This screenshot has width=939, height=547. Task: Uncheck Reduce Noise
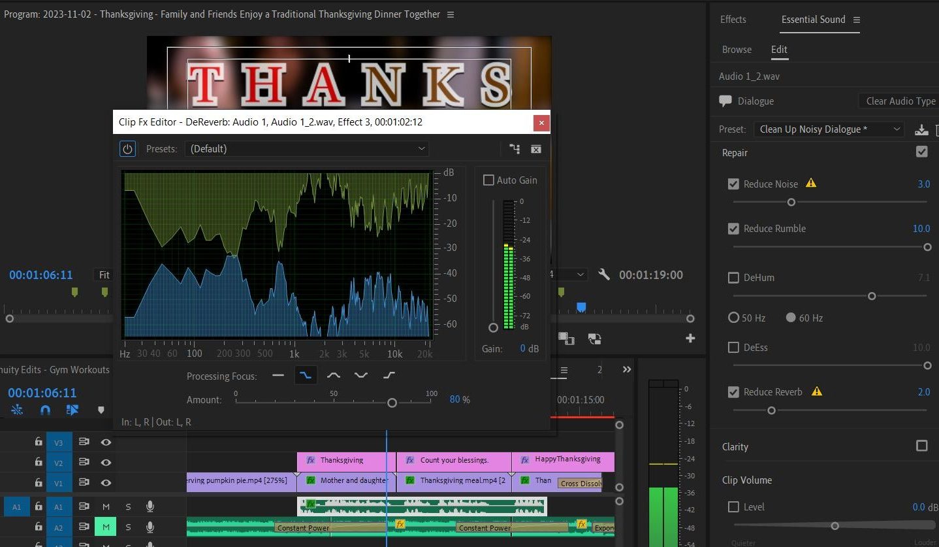(x=733, y=184)
